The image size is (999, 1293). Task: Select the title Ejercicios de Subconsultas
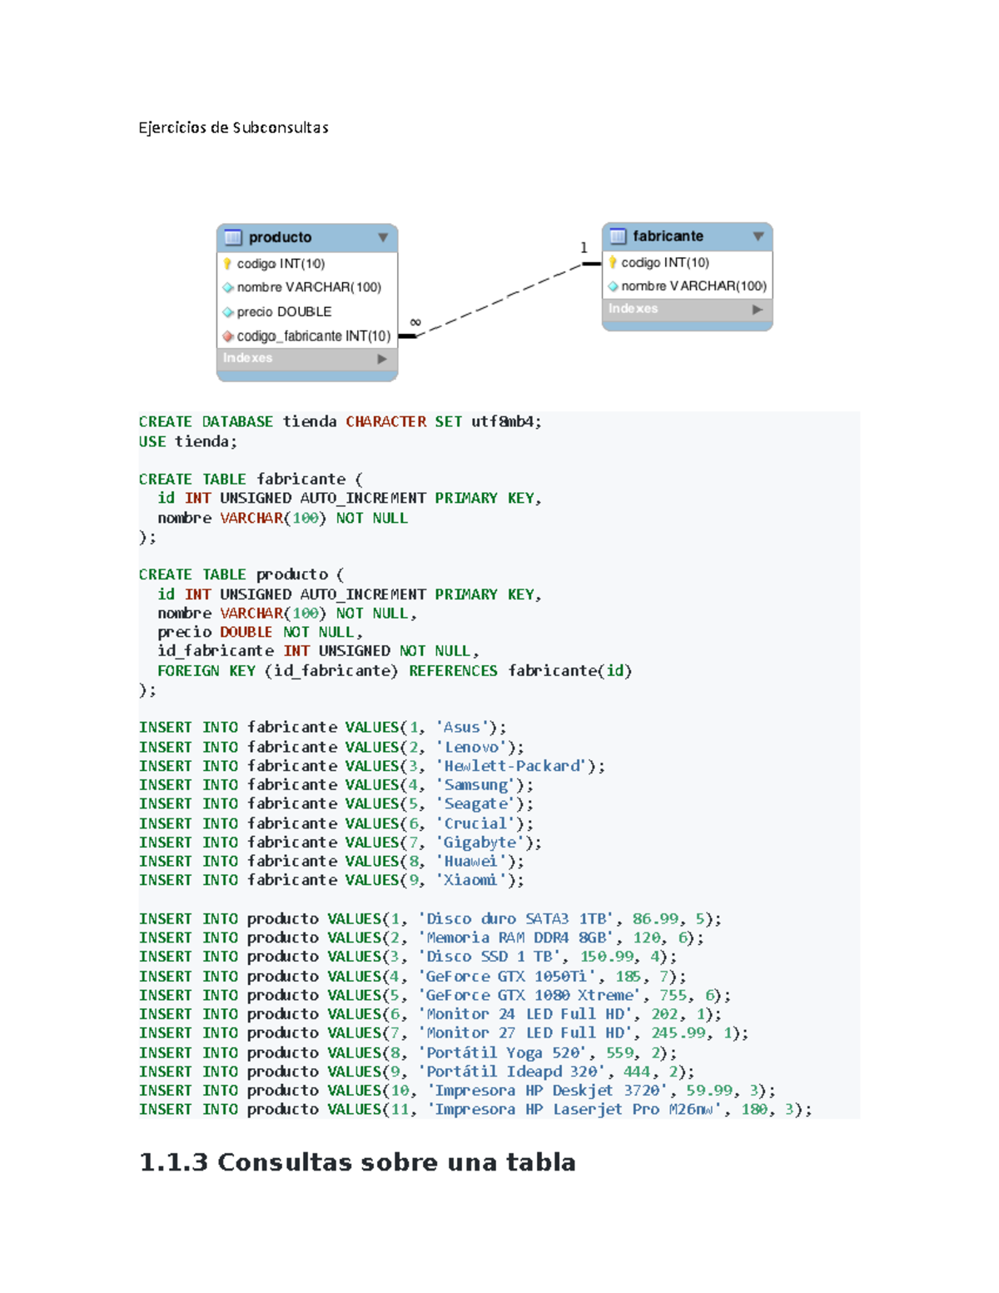[233, 127]
